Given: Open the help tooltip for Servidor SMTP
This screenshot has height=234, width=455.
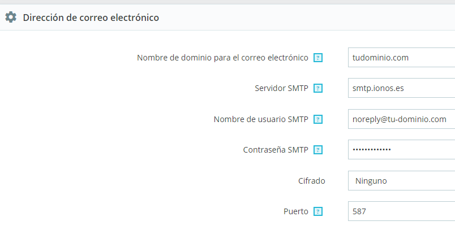Looking at the screenshot, I should click(318, 89).
